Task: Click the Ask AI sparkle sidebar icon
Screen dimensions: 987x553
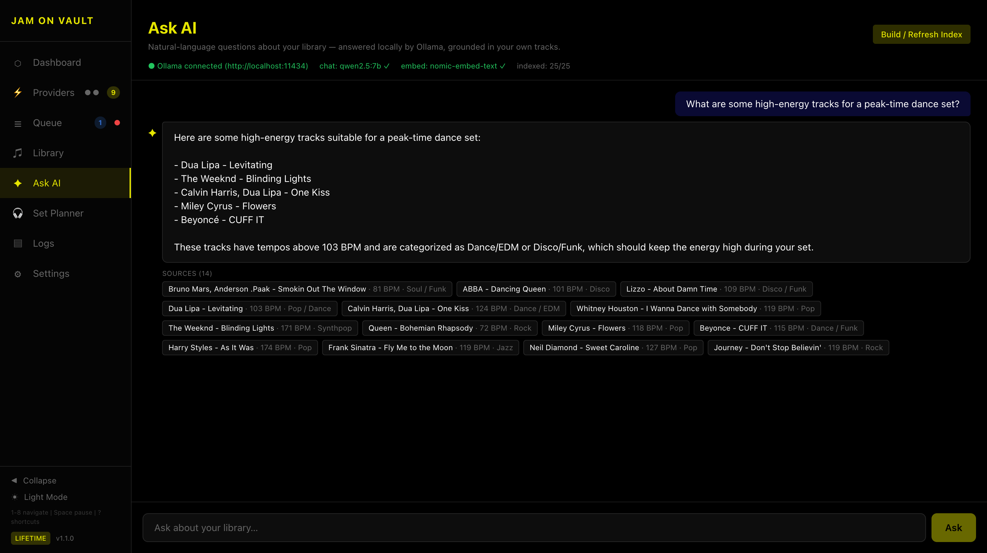Action: 17,183
